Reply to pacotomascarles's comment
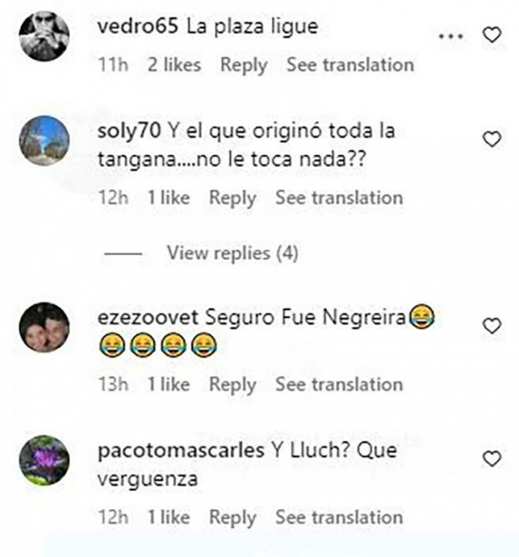Viewport: 519px width, 557px height. (232, 518)
